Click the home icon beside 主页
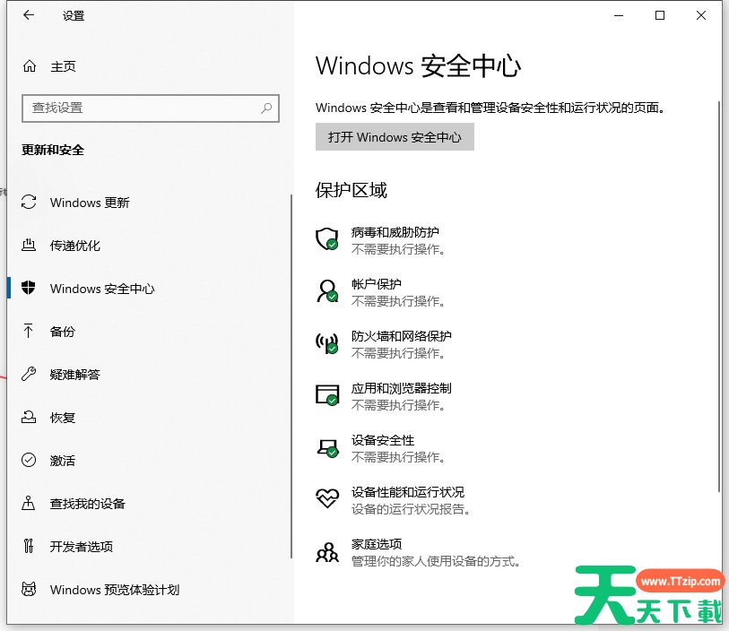 [30, 66]
